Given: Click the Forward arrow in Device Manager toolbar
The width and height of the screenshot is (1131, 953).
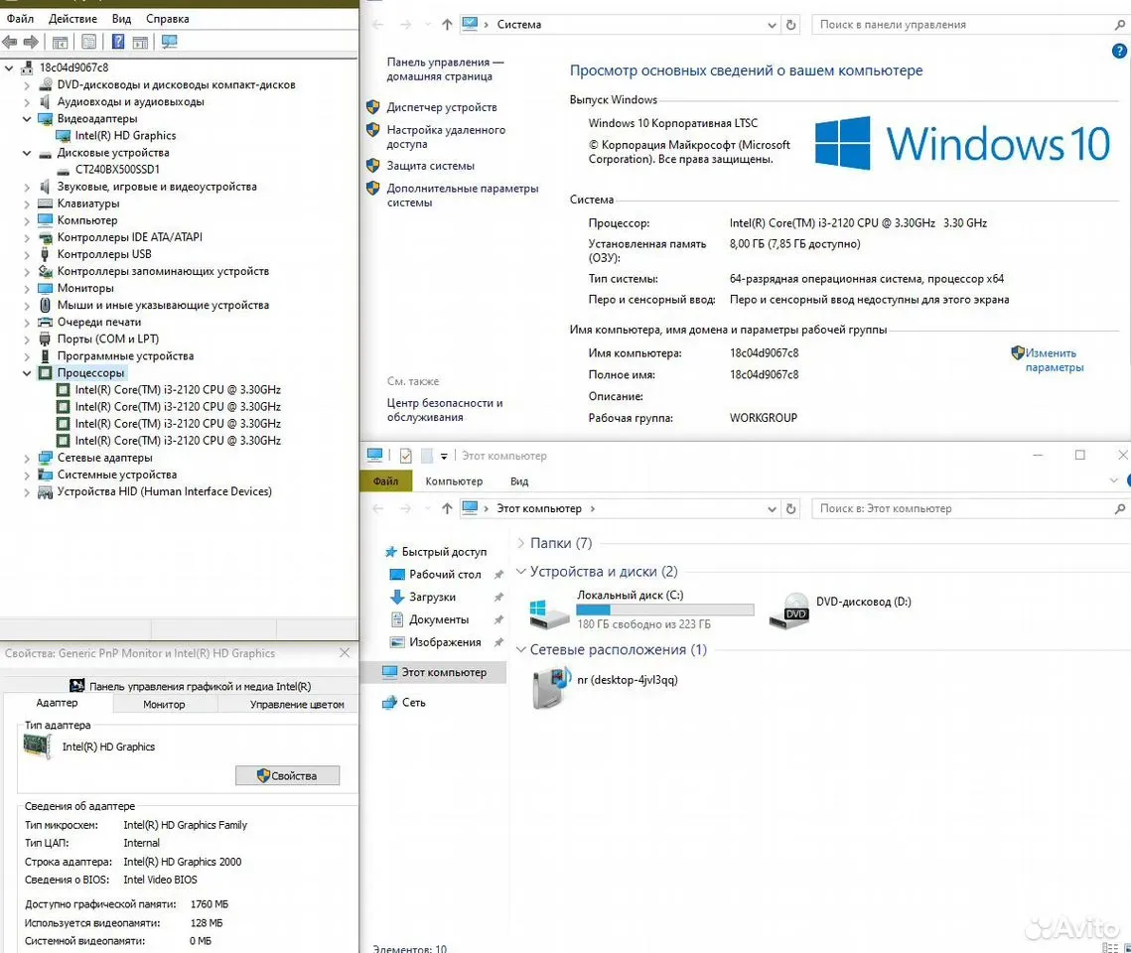Looking at the screenshot, I should [31, 42].
